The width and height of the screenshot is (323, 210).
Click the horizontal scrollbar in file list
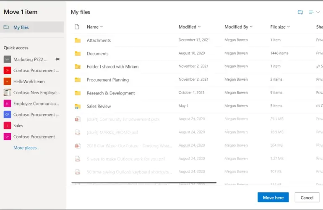144,183
